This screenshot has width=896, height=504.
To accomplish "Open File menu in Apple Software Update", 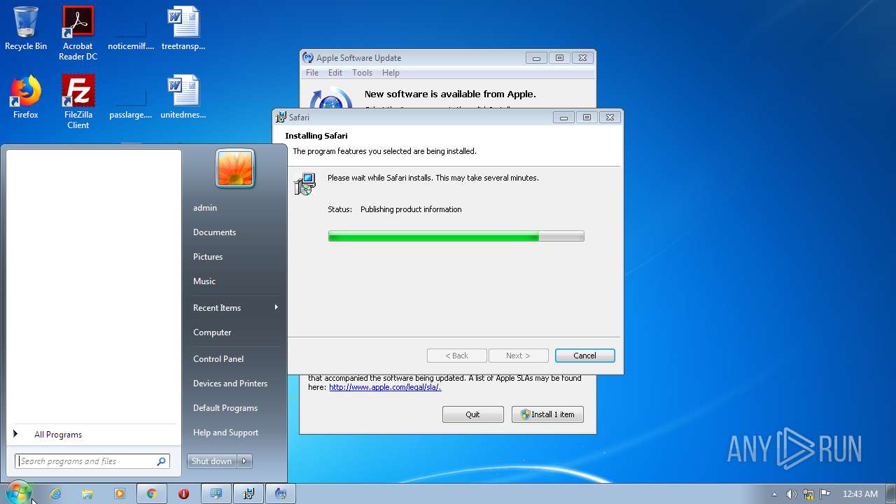I will 312,73.
